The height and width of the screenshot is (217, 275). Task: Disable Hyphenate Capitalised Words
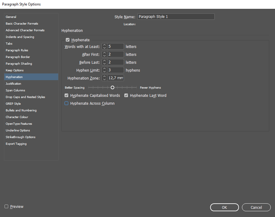tap(67, 95)
